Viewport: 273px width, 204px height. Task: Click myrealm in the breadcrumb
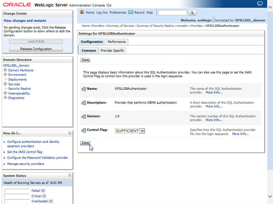click(183, 26)
